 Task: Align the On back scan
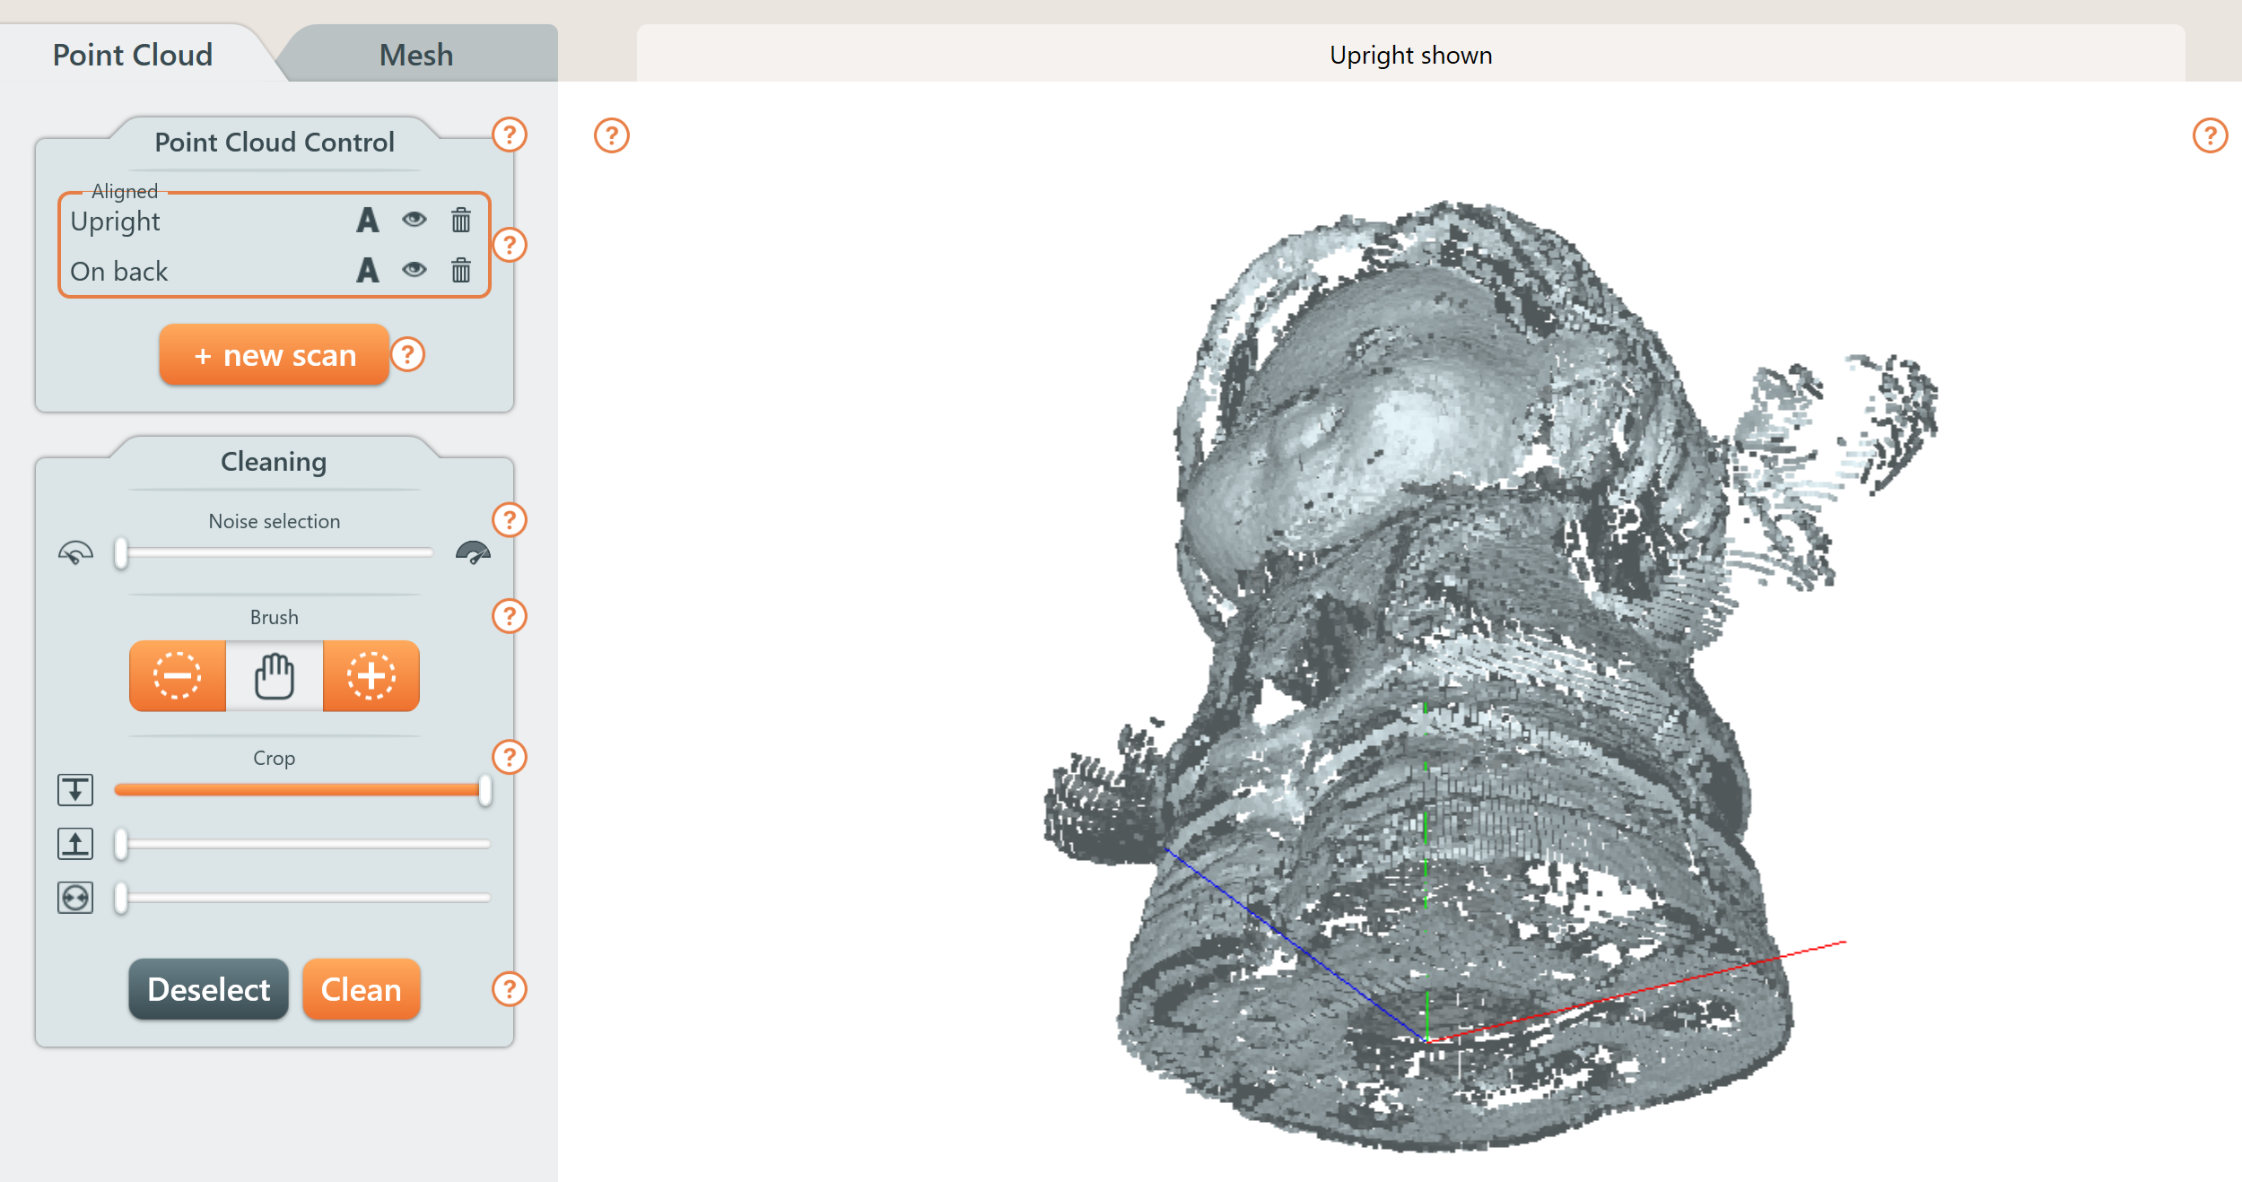[367, 271]
